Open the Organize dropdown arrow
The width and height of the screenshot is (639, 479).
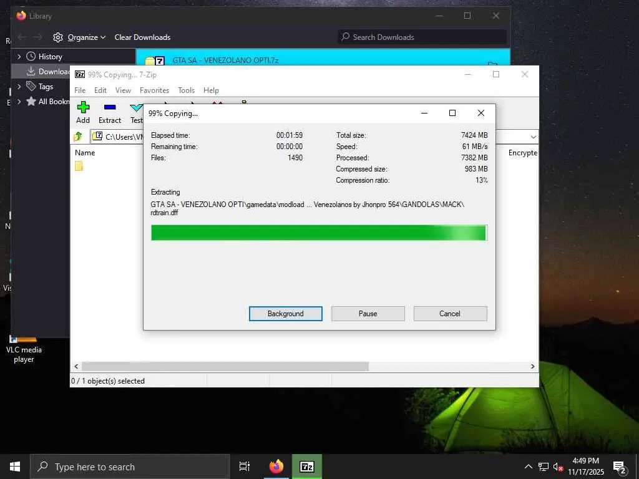pyautogui.click(x=103, y=37)
